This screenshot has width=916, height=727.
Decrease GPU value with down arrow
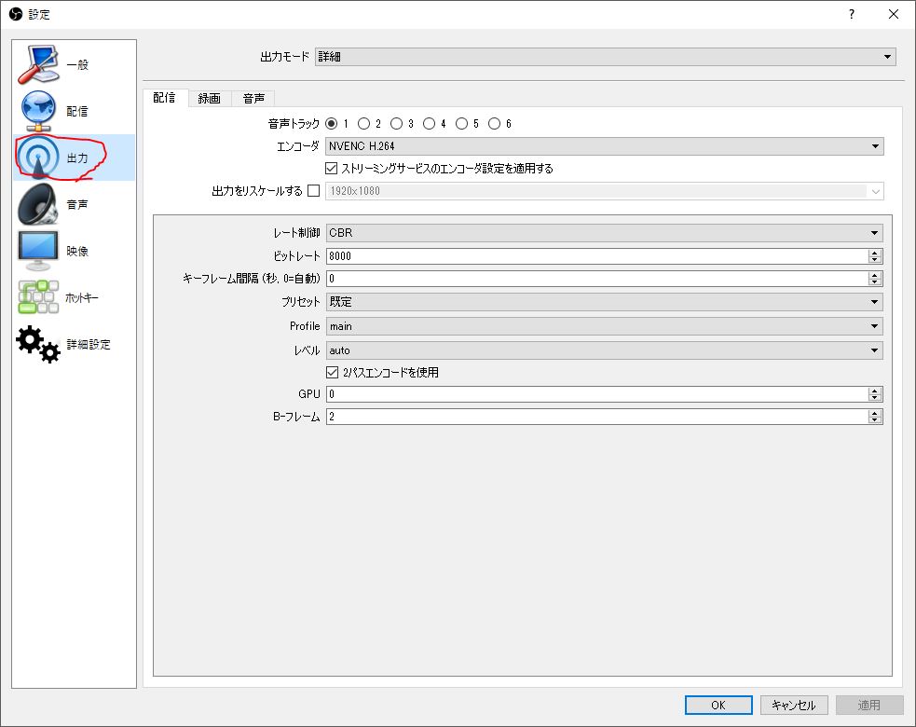tap(874, 398)
